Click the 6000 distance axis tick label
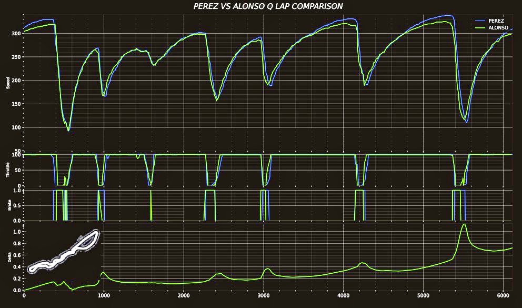The height and width of the screenshot is (308, 522). [503, 296]
